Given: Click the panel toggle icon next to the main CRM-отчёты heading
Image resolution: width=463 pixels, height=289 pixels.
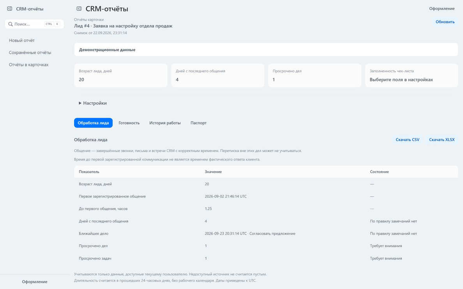Looking at the screenshot, I should [x=79, y=9].
